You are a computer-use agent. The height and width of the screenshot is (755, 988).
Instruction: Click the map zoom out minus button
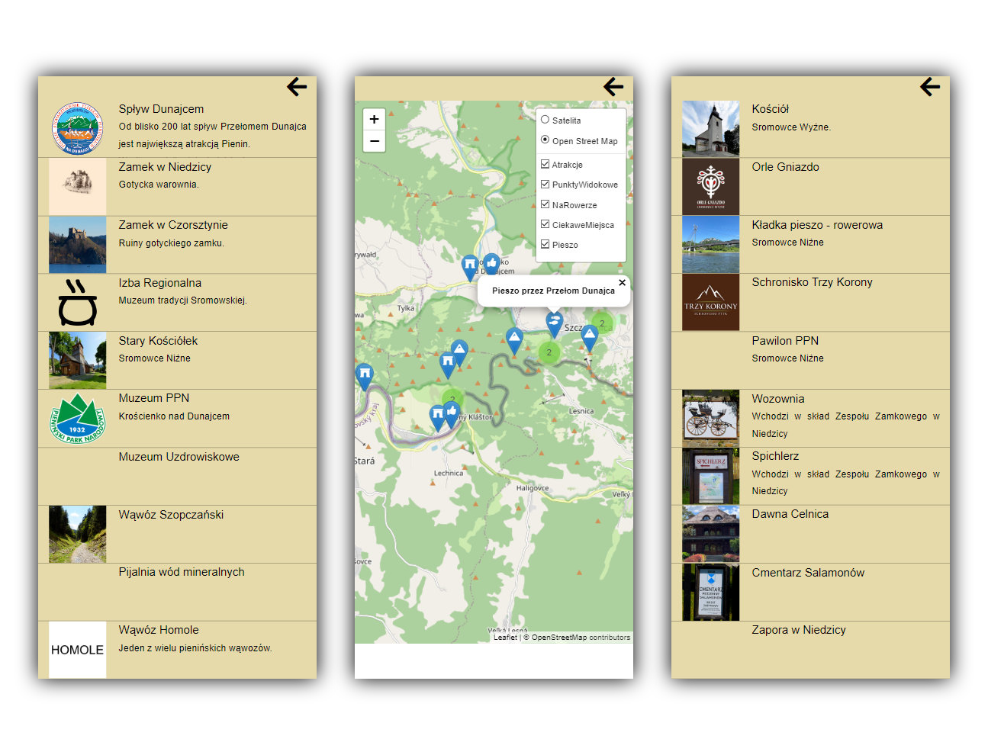tap(374, 141)
